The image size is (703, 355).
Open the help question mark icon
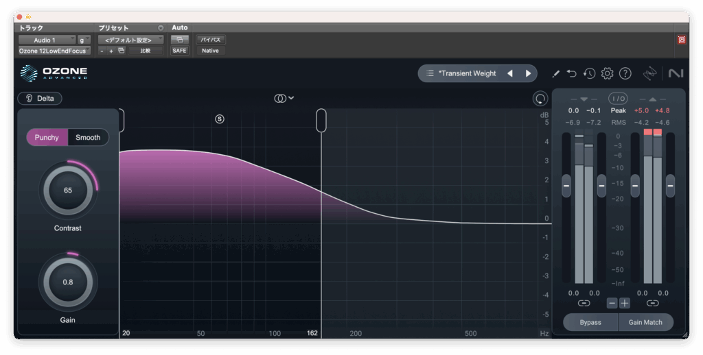click(x=625, y=73)
